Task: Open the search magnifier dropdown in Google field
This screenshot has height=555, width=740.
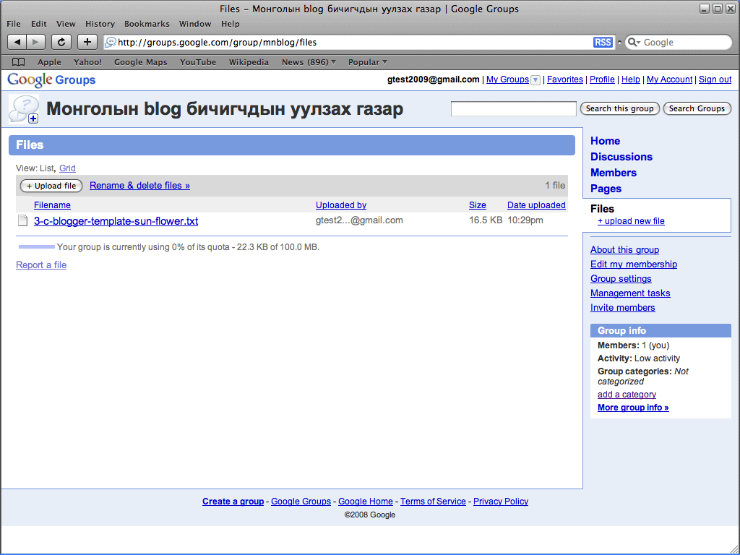Action: [634, 42]
